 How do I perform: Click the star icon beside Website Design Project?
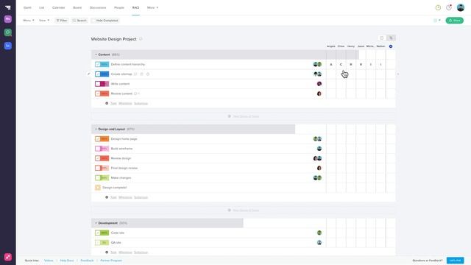(x=141, y=39)
